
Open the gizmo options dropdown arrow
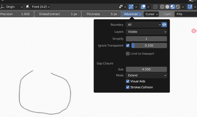[x=136, y=7]
